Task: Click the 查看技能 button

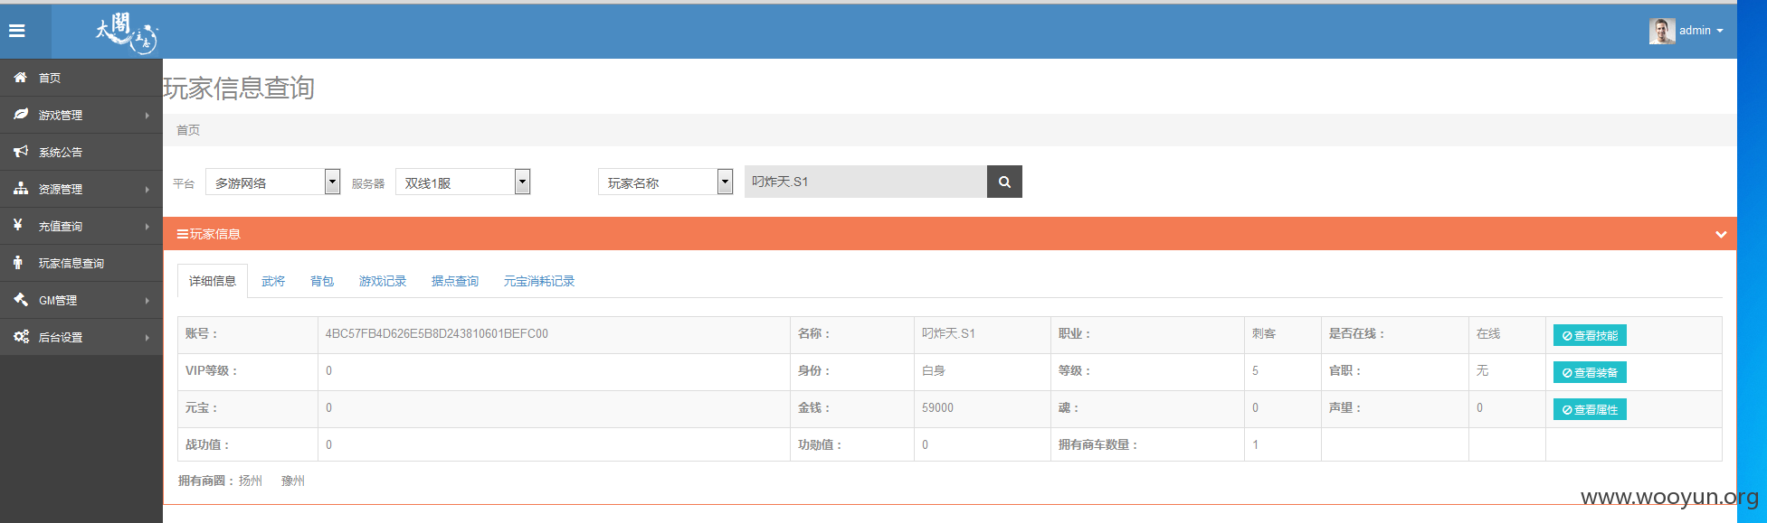Action: (1590, 335)
